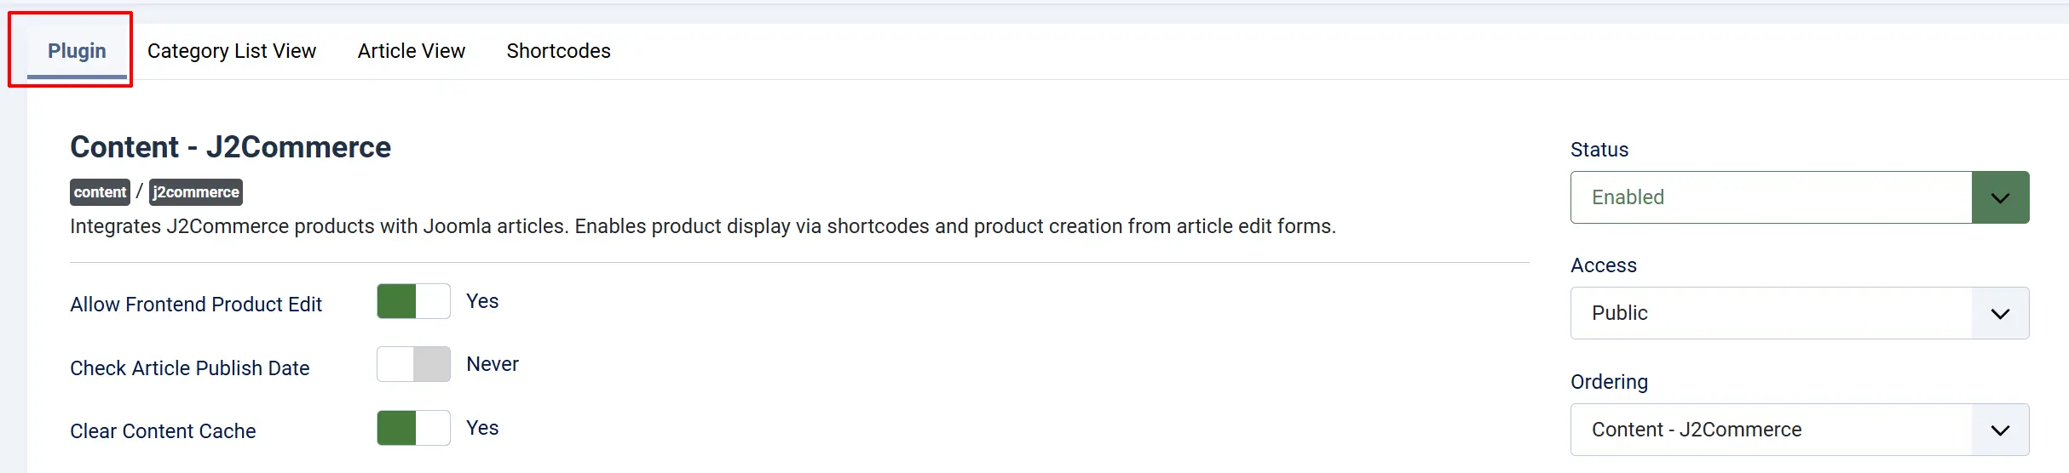The width and height of the screenshot is (2069, 473).
Task: Click the Access dropdown chevron icon
Action: coord(2000,313)
